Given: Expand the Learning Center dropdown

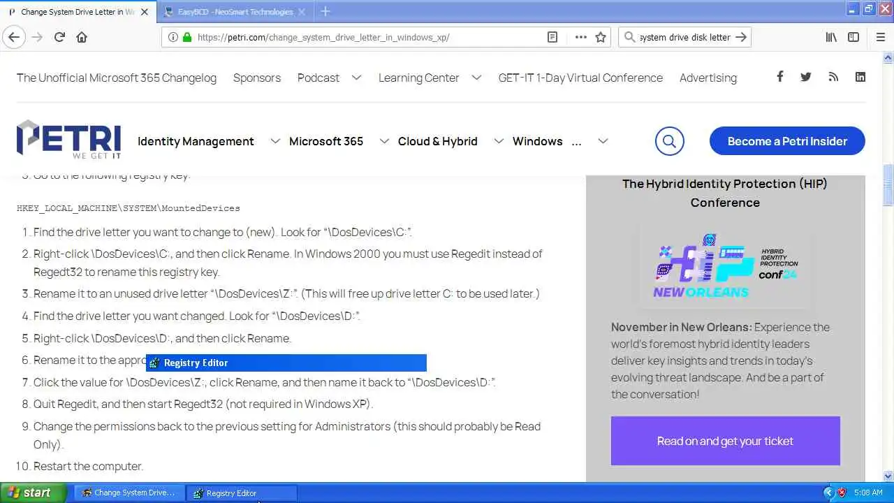Looking at the screenshot, I should [x=476, y=78].
